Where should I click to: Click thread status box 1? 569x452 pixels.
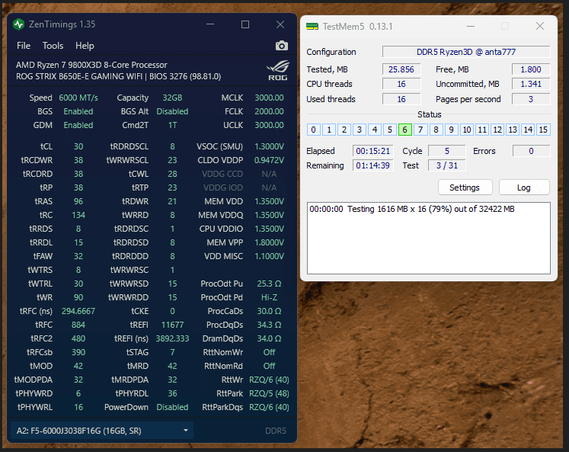coord(329,130)
